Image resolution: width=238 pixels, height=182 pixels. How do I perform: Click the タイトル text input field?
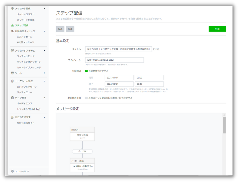118,49
